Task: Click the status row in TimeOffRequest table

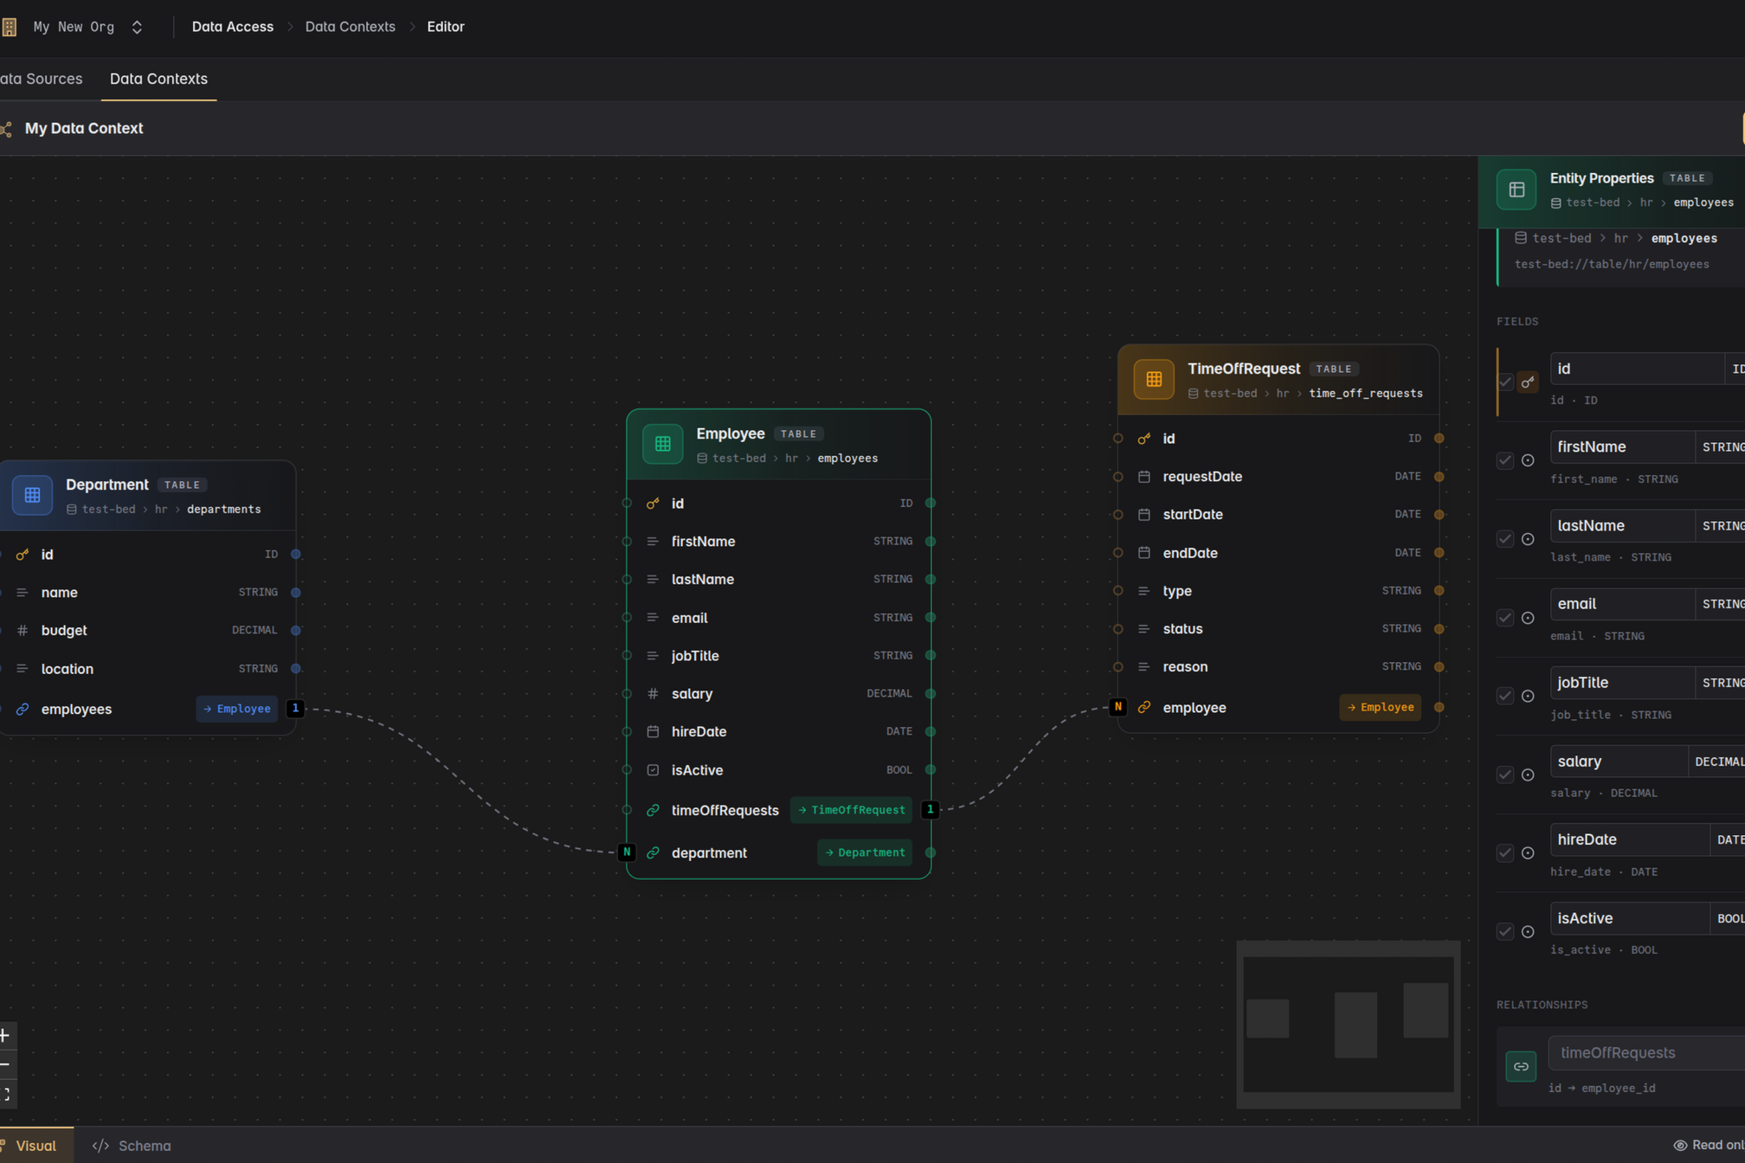Action: pyautogui.click(x=1278, y=629)
